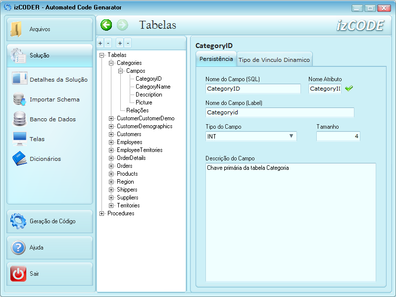Select Region in the tree
Viewport: 396px width, 297px height.
pos(125,182)
